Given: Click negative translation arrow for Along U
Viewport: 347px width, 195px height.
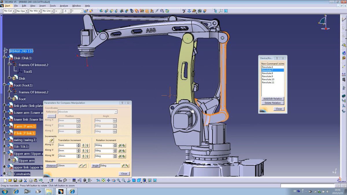Looking at the screenshot, I should [x=84, y=145].
